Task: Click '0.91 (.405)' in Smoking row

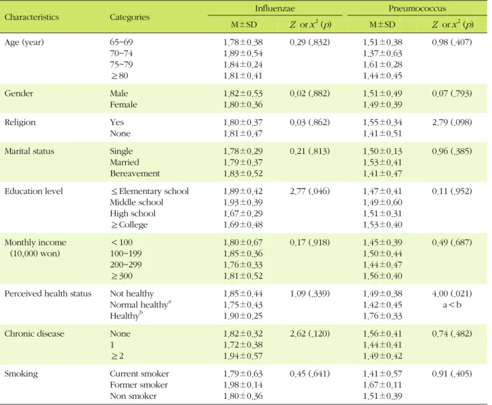Action: click(452, 374)
